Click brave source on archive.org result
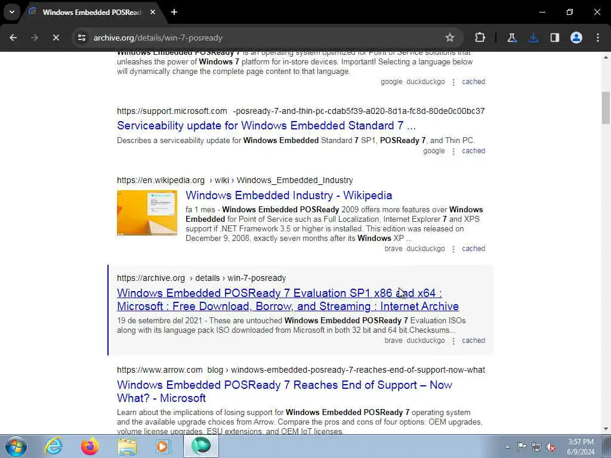 click(393, 341)
